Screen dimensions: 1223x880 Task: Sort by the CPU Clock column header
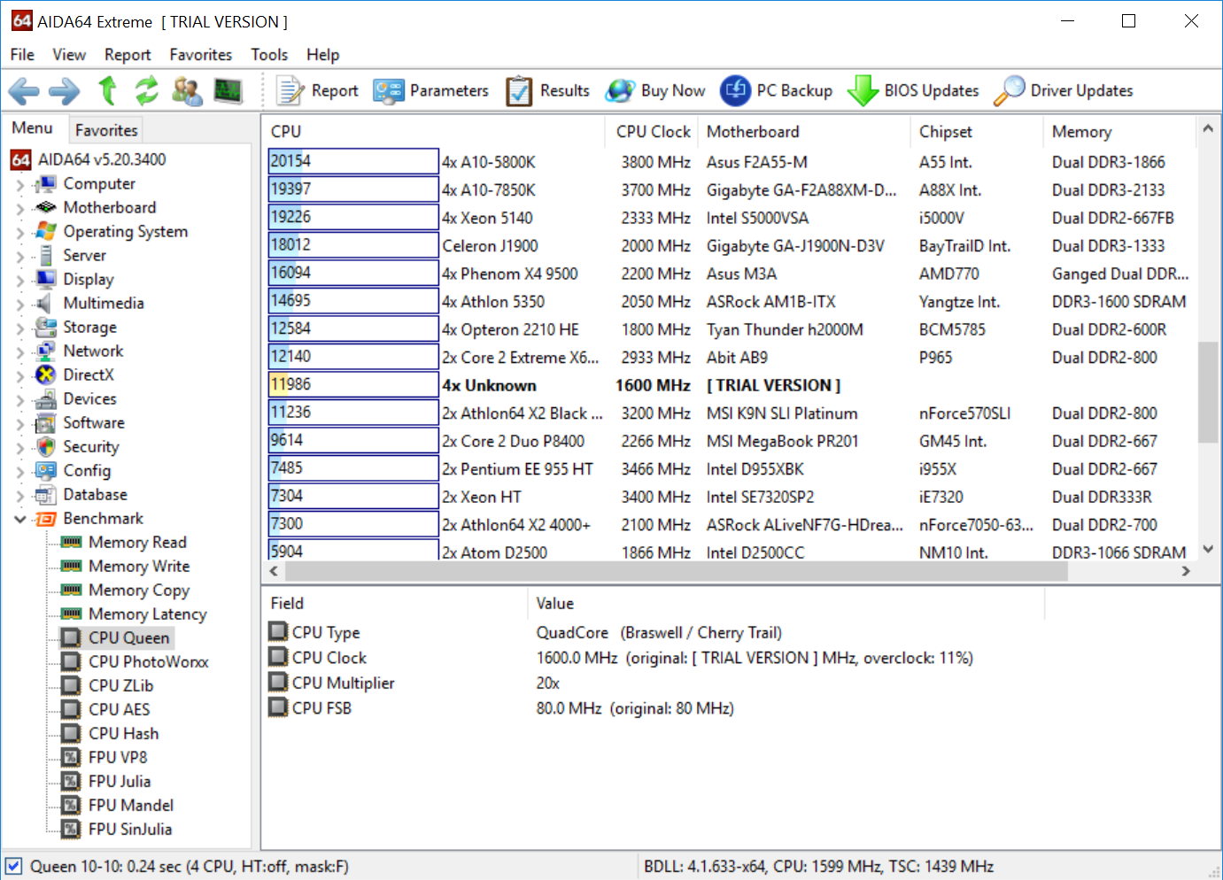click(653, 132)
